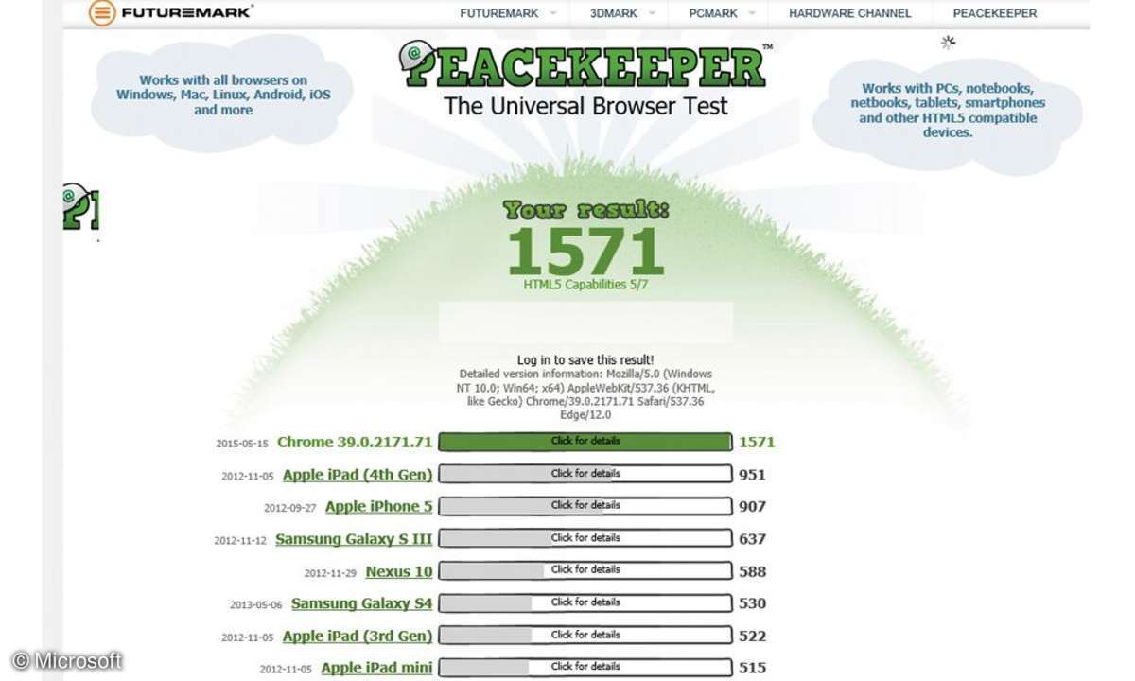Expand the FUTUREMARK dropdown arrow
The image size is (1135, 681).
[553, 13]
